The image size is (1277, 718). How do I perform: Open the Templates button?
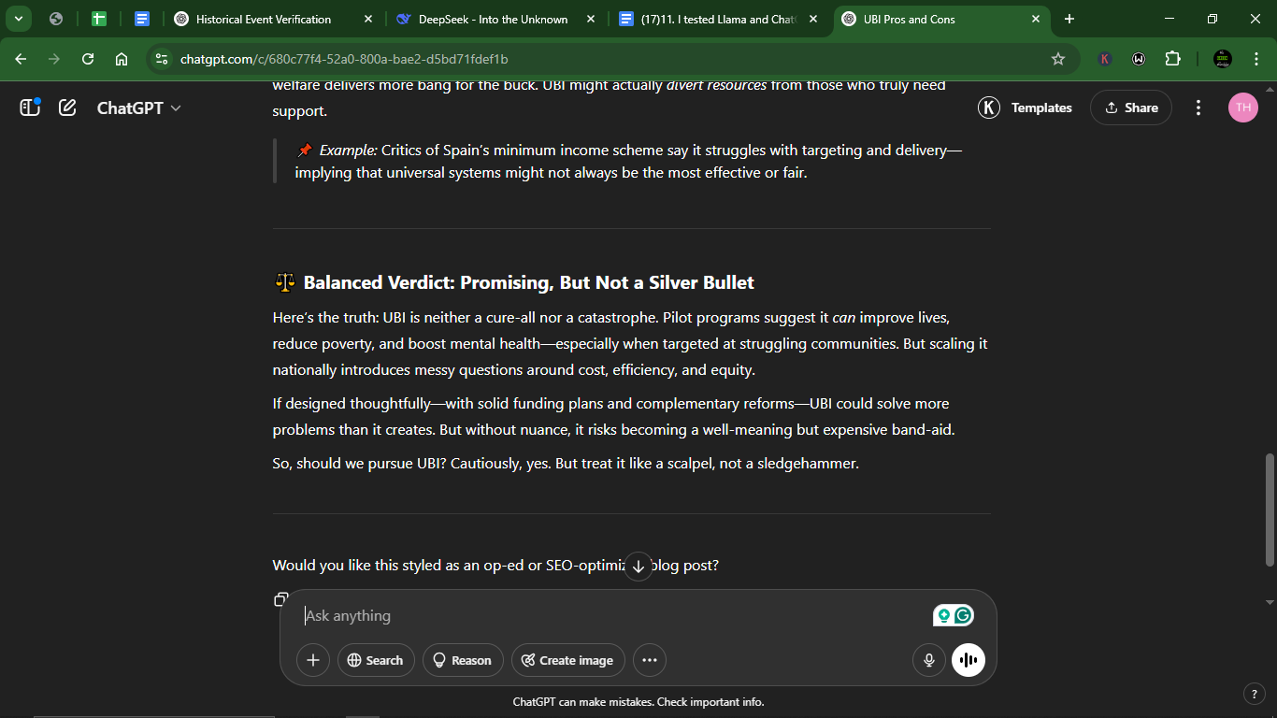1026,108
